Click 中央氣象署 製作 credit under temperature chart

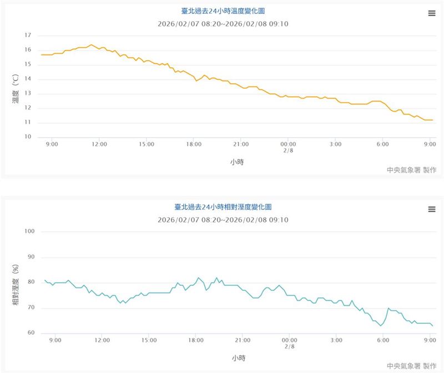click(411, 170)
